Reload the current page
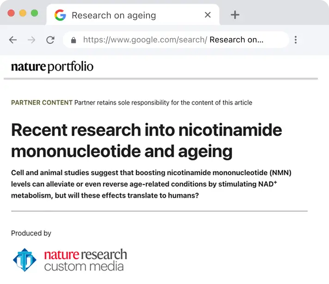The width and height of the screenshot is (329, 284). [x=50, y=40]
